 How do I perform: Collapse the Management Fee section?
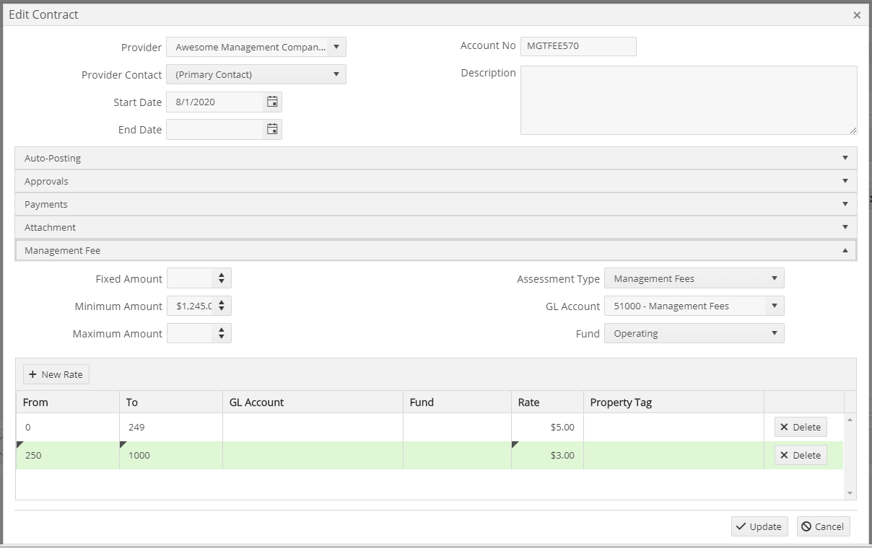point(435,250)
